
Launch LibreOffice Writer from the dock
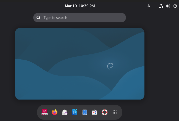(x=75, y=112)
